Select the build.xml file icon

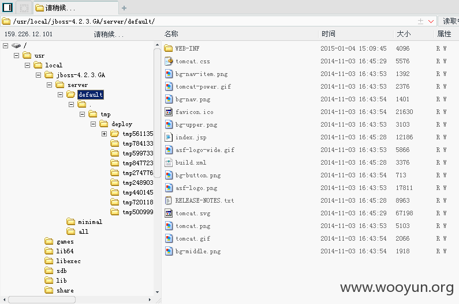(x=169, y=162)
